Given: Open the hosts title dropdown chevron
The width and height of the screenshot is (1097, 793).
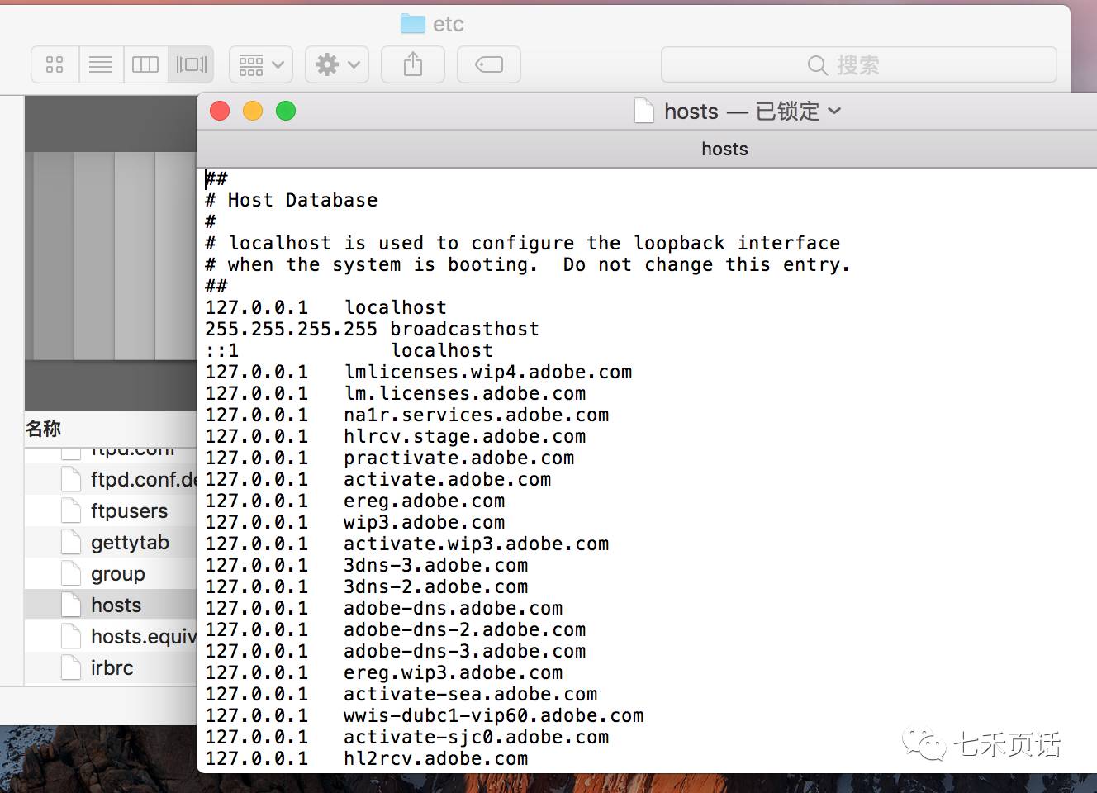Looking at the screenshot, I should [834, 111].
